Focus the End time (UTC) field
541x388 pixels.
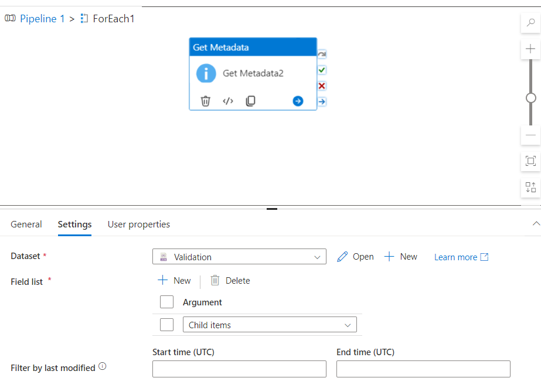423,369
